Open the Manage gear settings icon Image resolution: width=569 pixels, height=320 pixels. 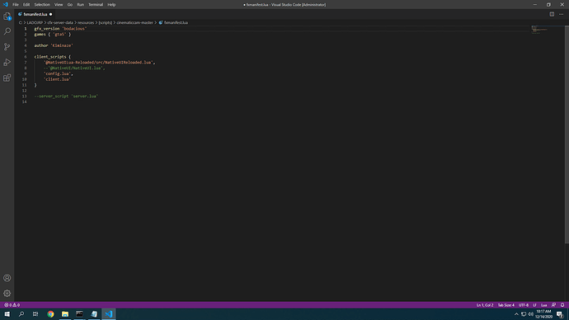coord(7,293)
